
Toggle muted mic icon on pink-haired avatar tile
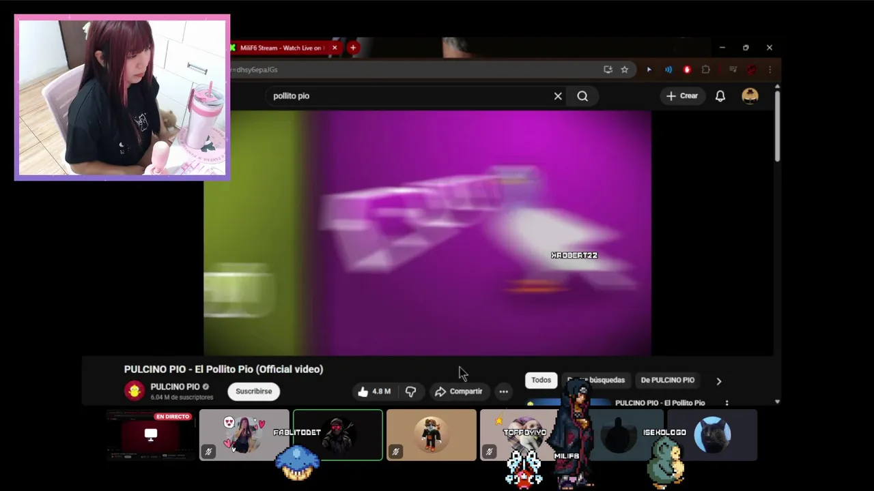coord(208,451)
